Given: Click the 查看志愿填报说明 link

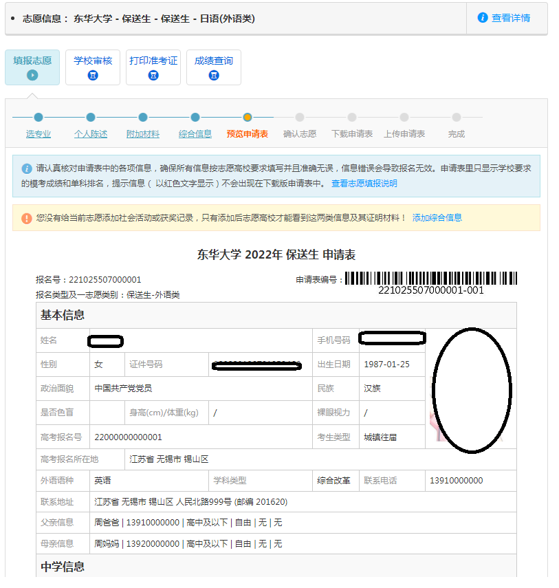Looking at the screenshot, I should click(x=364, y=184).
